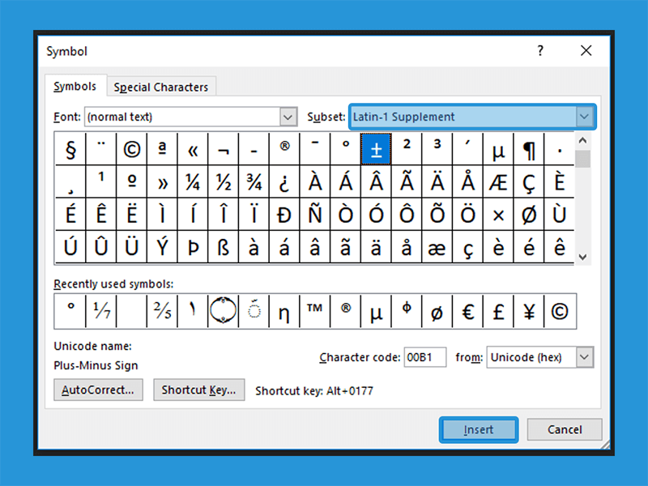The height and width of the screenshot is (486, 648).
Task: Pick the yen ¥ recently used symbol
Action: [x=529, y=311]
